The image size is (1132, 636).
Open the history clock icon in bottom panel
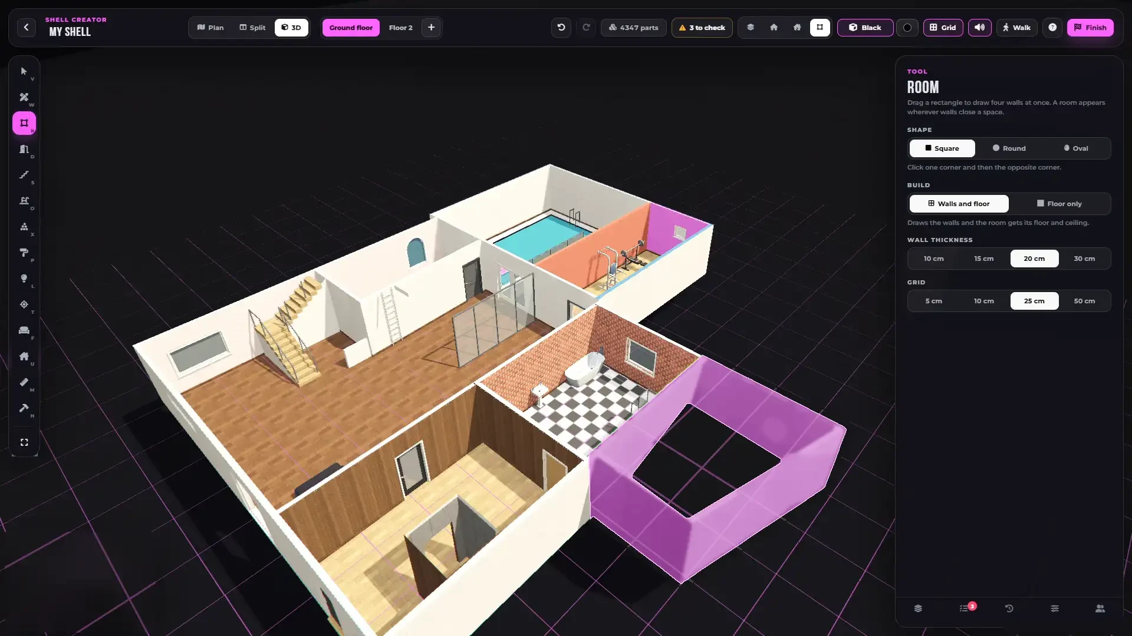pyautogui.click(x=1009, y=608)
